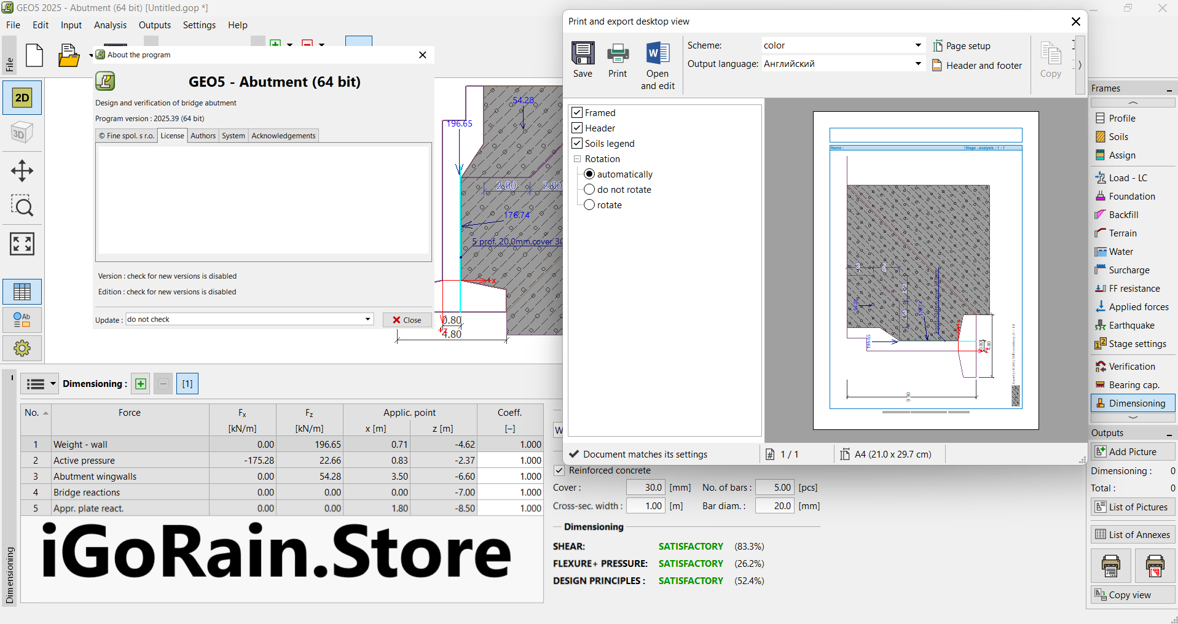Click the Cover value input field

coord(645,488)
